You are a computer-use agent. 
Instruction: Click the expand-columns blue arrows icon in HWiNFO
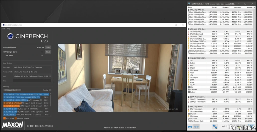[190, 127]
